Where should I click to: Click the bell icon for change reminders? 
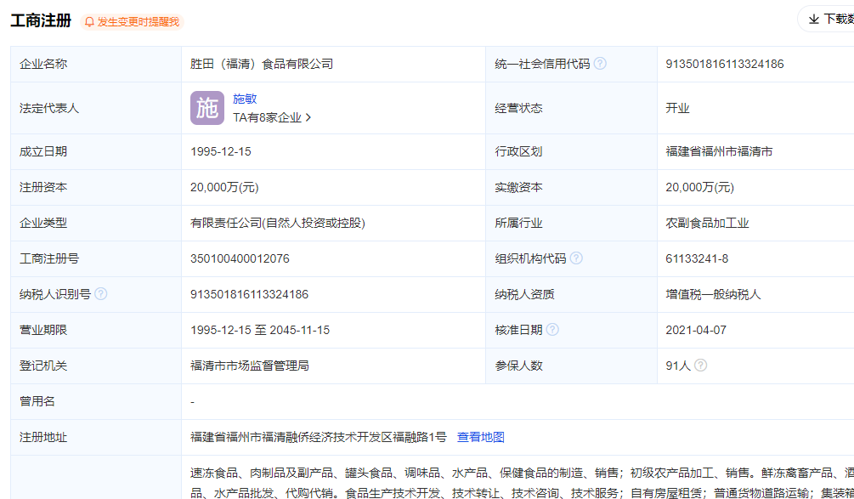[x=90, y=22]
